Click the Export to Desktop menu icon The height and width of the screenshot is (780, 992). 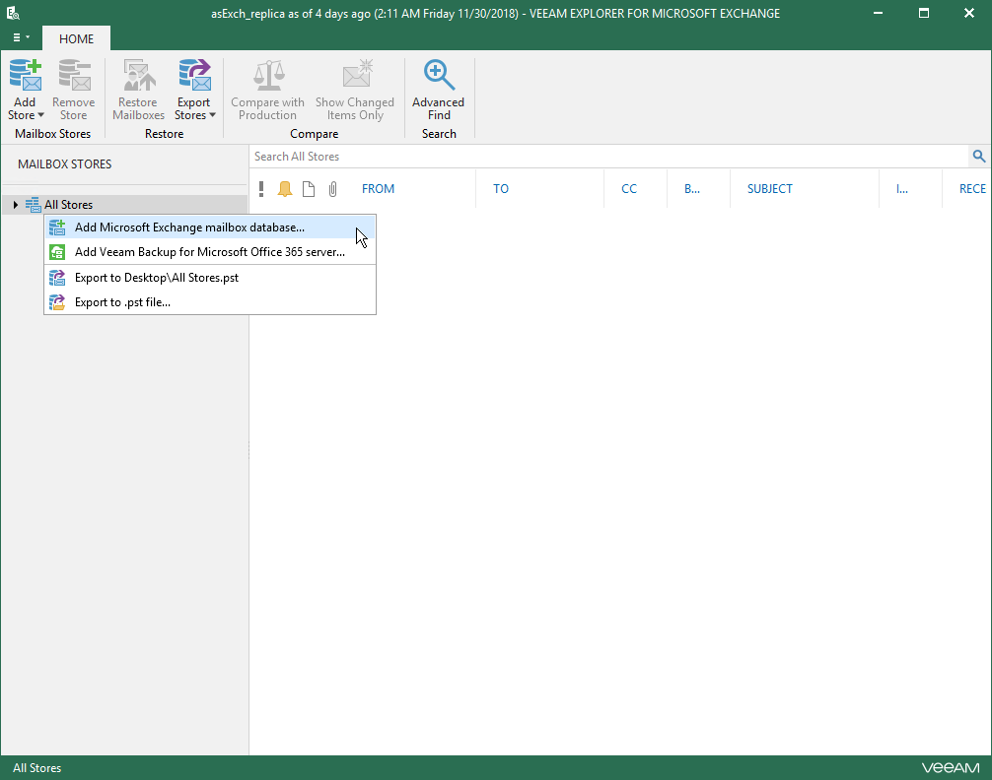(57, 278)
